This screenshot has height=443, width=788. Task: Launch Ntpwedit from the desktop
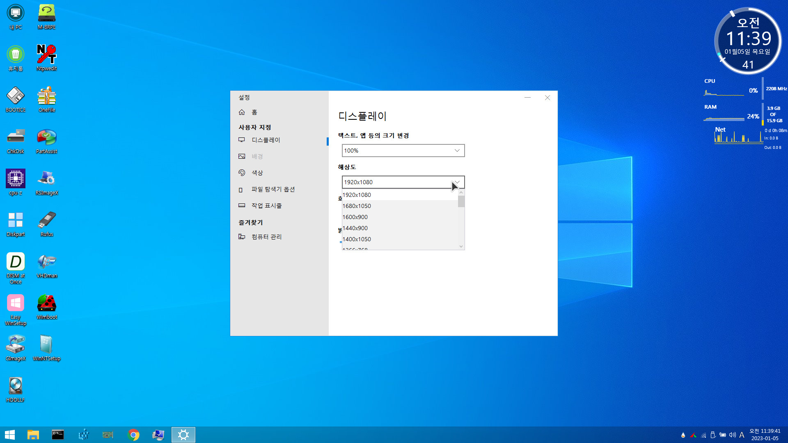(x=47, y=58)
